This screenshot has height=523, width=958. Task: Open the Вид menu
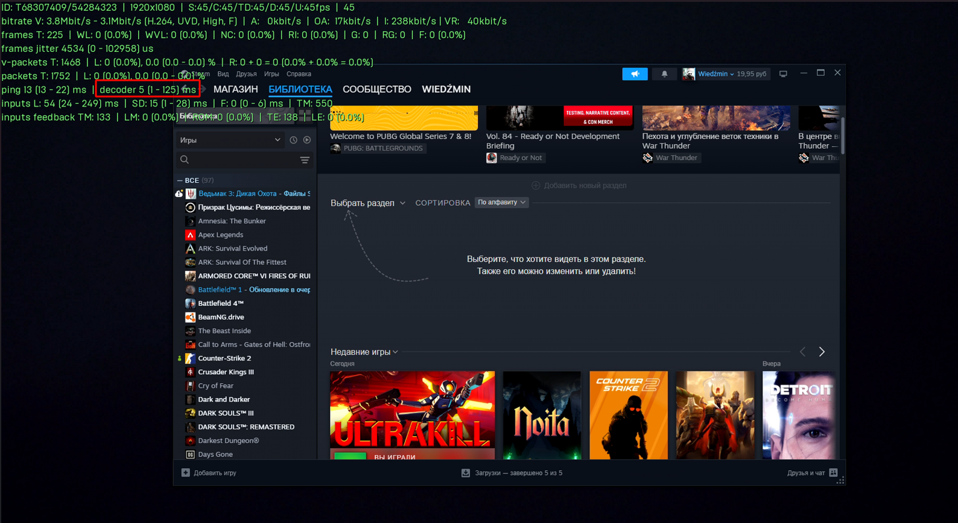click(x=223, y=74)
